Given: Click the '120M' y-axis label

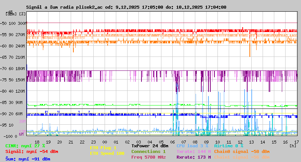Looking at the screenshot, I should click(x=21, y=91).
